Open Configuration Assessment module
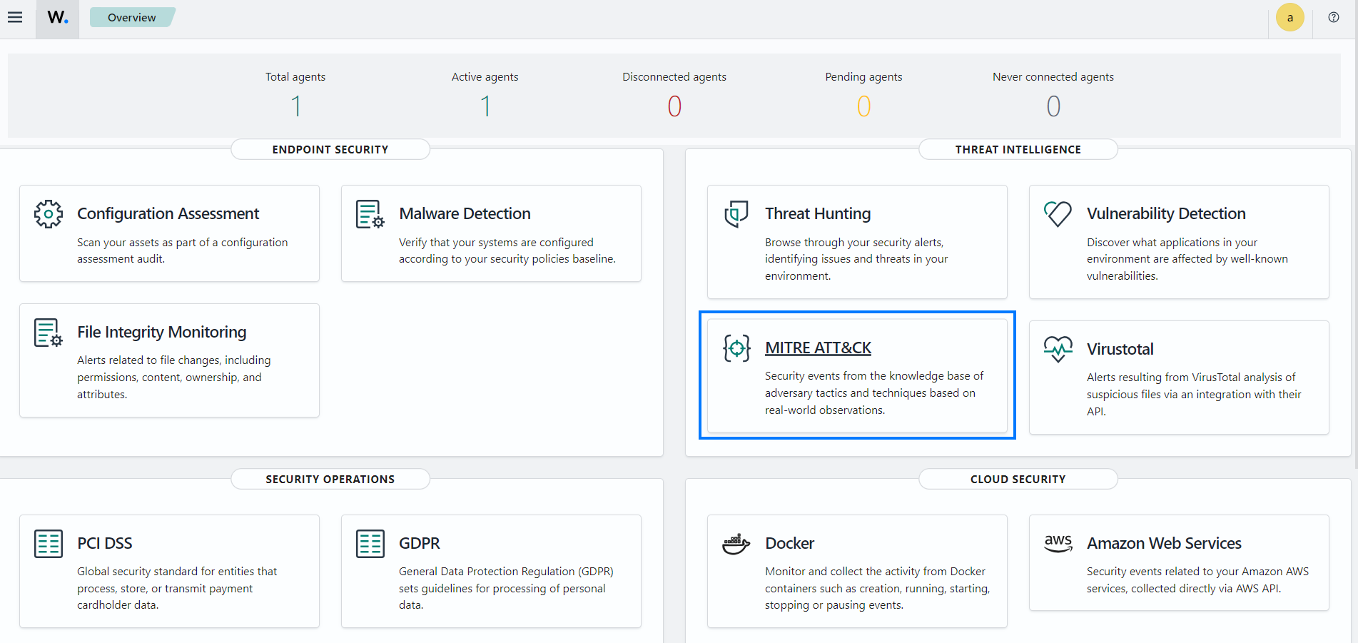Viewport: 1358px width, 643px height. click(x=168, y=213)
